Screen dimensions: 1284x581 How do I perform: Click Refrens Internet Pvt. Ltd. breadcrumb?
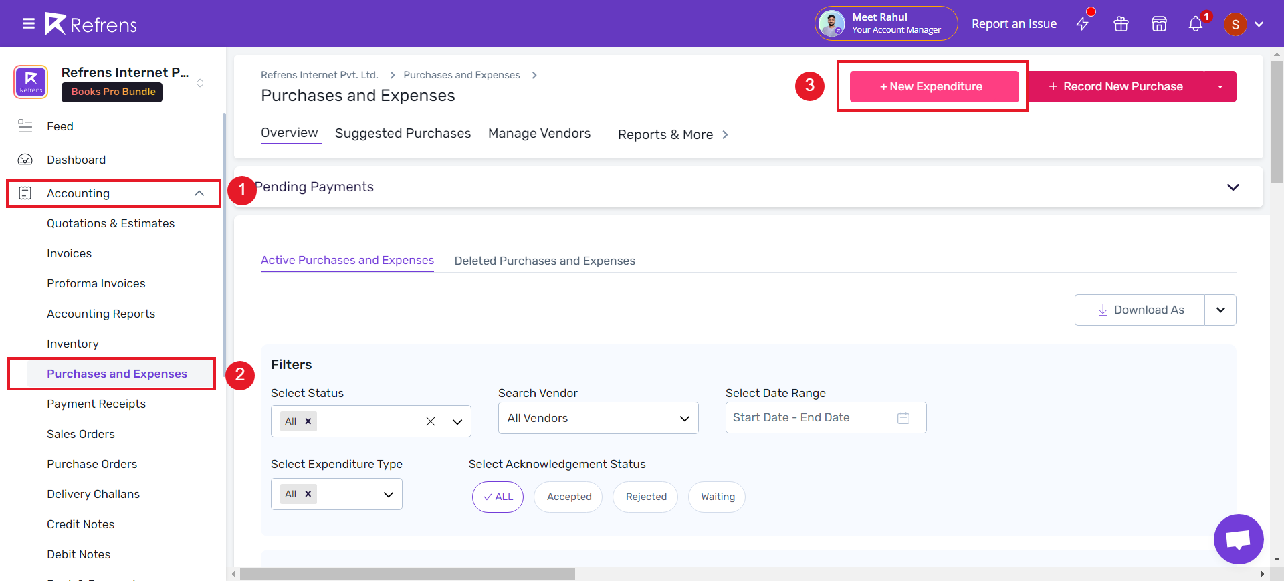[x=320, y=75]
